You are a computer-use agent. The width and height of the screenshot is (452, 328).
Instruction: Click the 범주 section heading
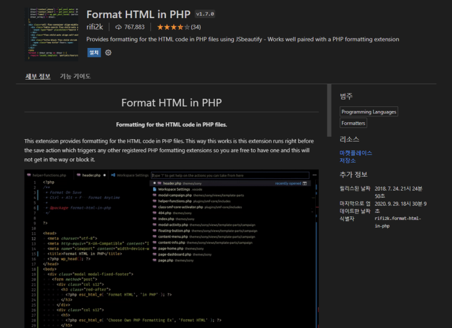(346, 96)
